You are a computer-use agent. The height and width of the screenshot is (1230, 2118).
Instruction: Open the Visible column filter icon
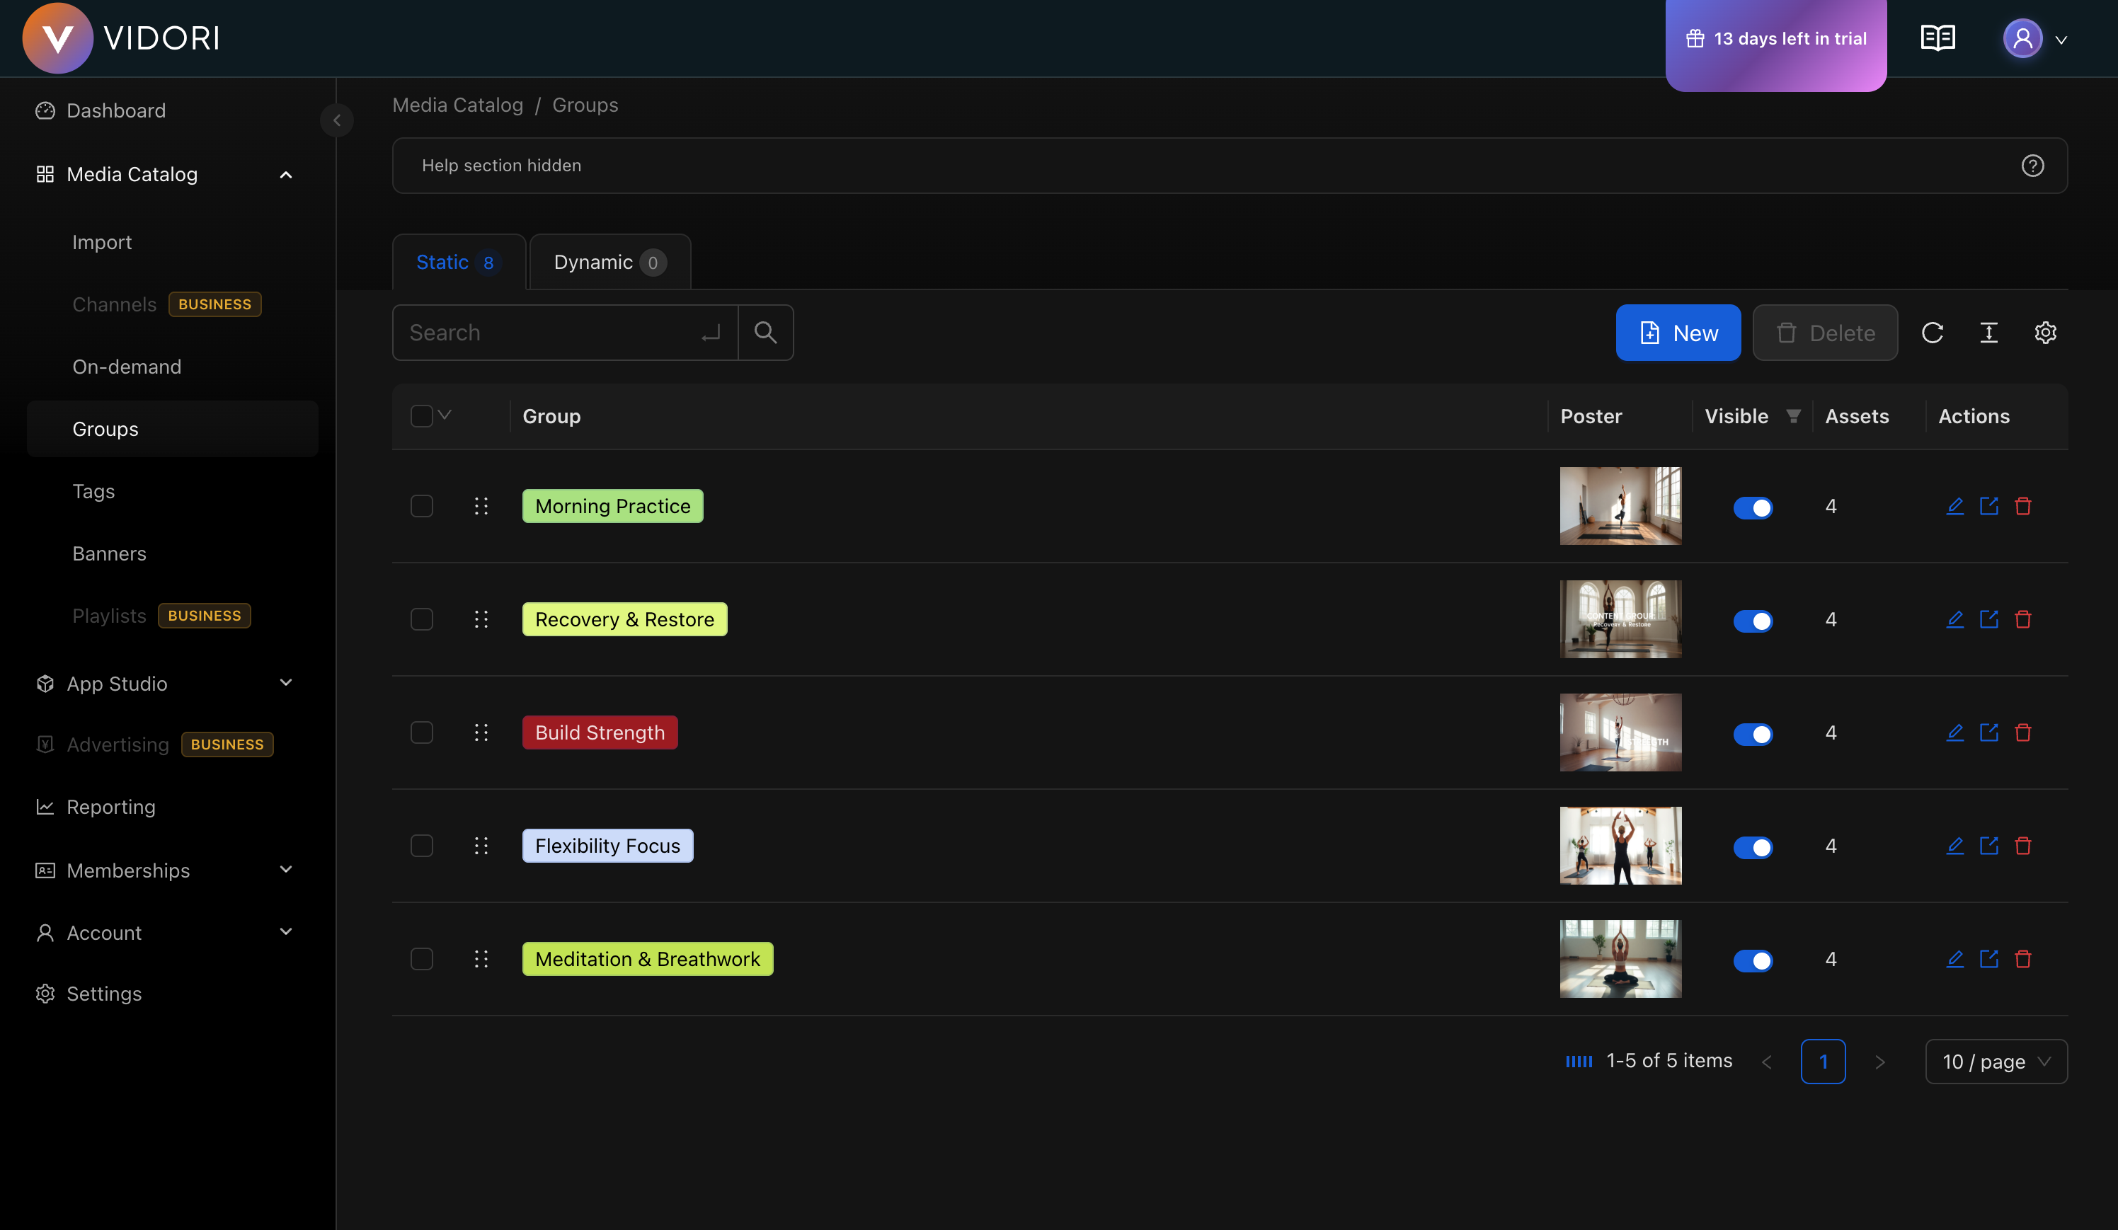1794,415
